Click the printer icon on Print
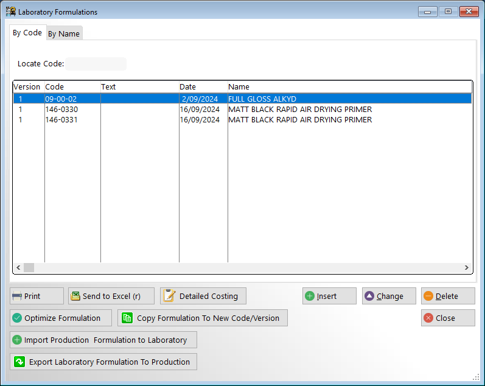The width and height of the screenshot is (485, 386). pyautogui.click(x=16, y=297)
